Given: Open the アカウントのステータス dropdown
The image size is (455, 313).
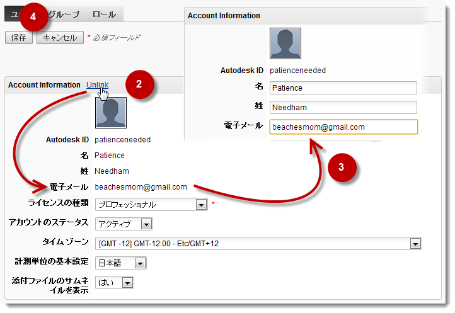Looking at the screenshot, I should tap(124, 224).
